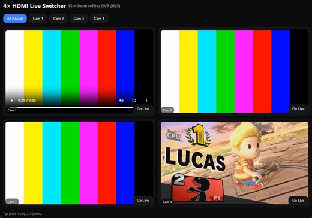Click the Cam 1 time display 9:55 / 9:55

[x=27, y=101]
